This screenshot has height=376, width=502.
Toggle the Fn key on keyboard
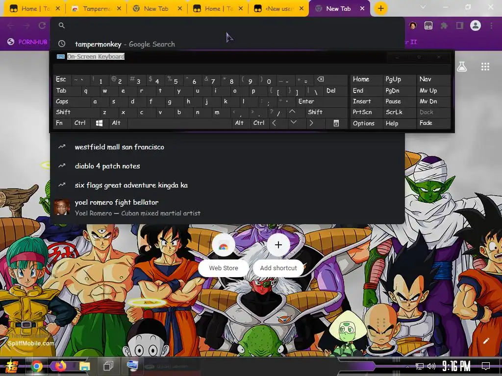[62, 123]
